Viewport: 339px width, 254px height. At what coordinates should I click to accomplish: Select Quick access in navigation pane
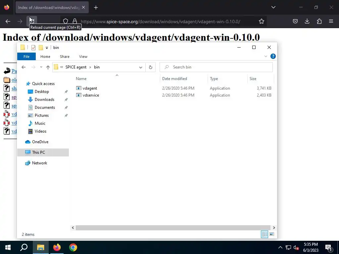click(x=43, y=84)
